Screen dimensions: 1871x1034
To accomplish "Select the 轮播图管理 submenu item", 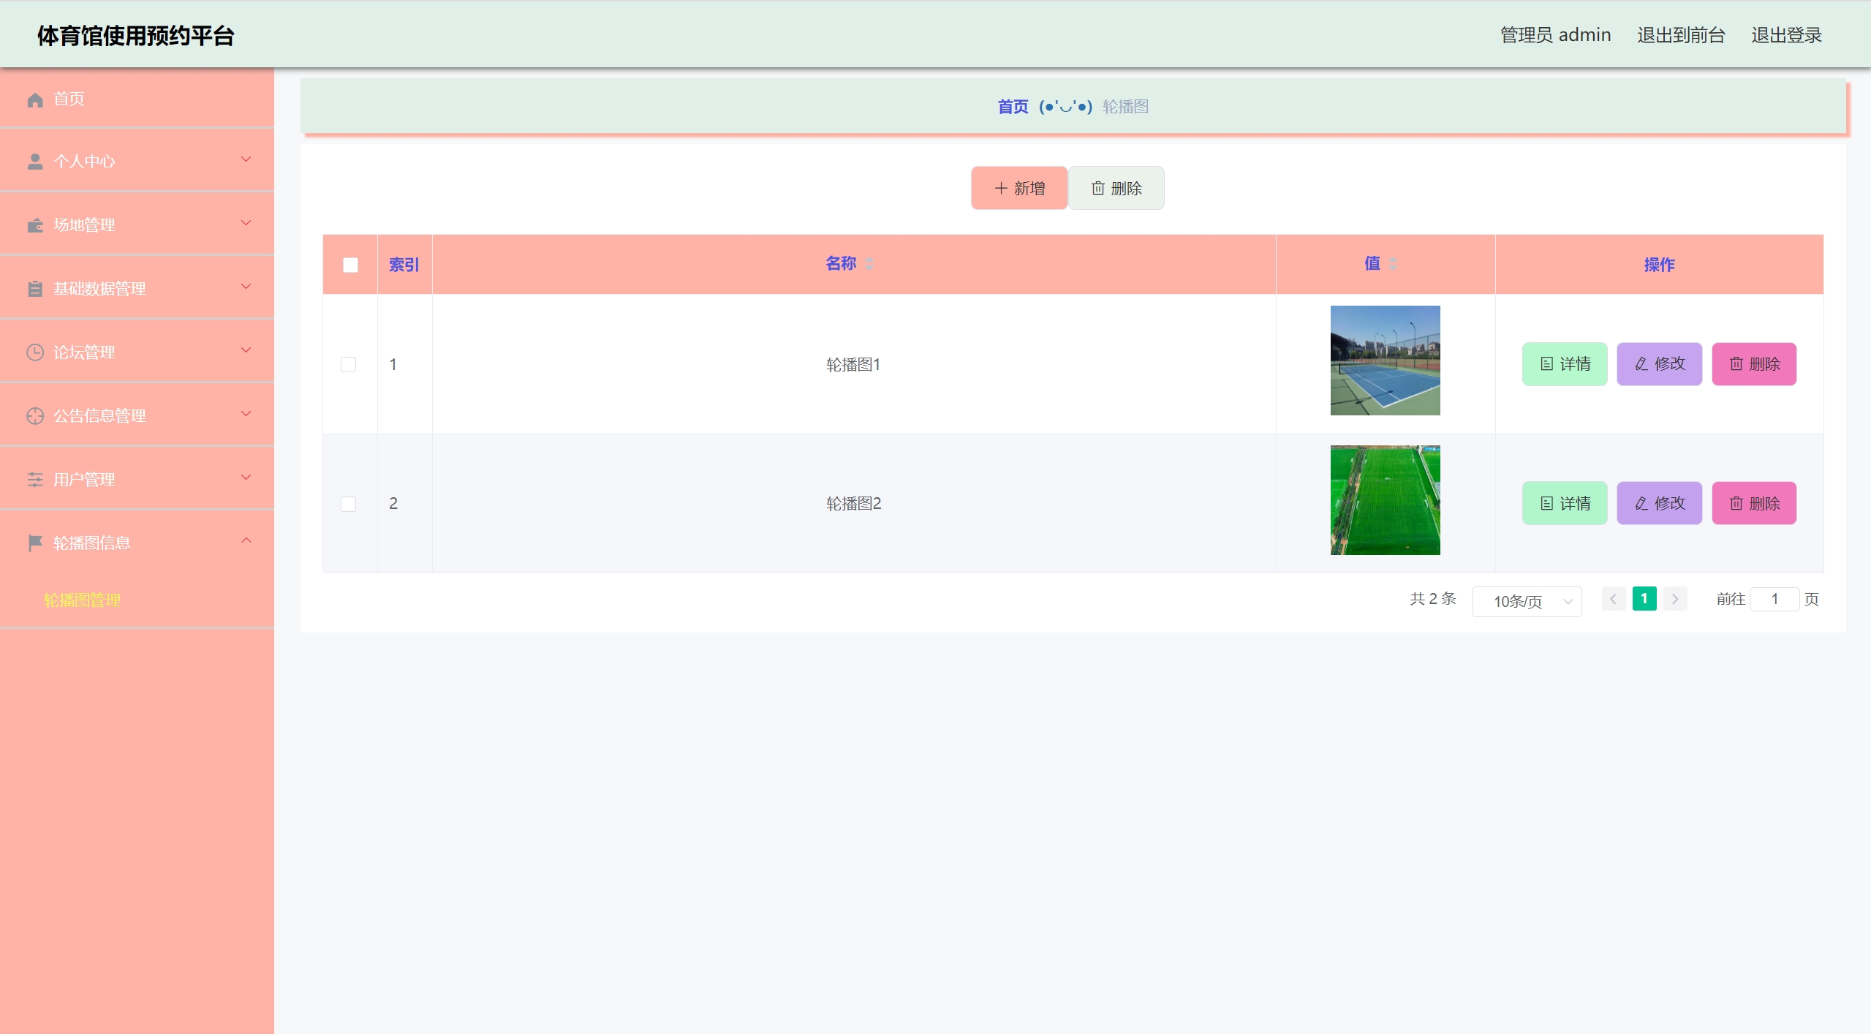I will click(83, 600).
